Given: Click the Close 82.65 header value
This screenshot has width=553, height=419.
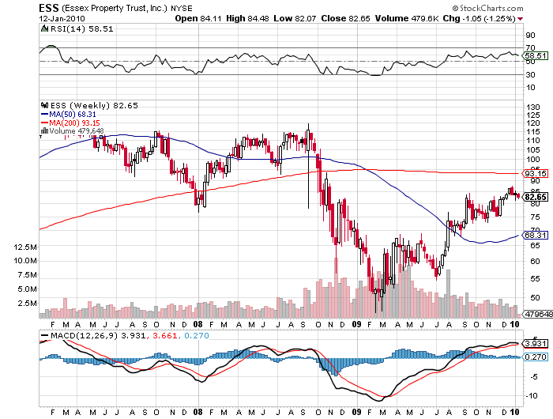Looking at the screenshot, I should [346, 18].
